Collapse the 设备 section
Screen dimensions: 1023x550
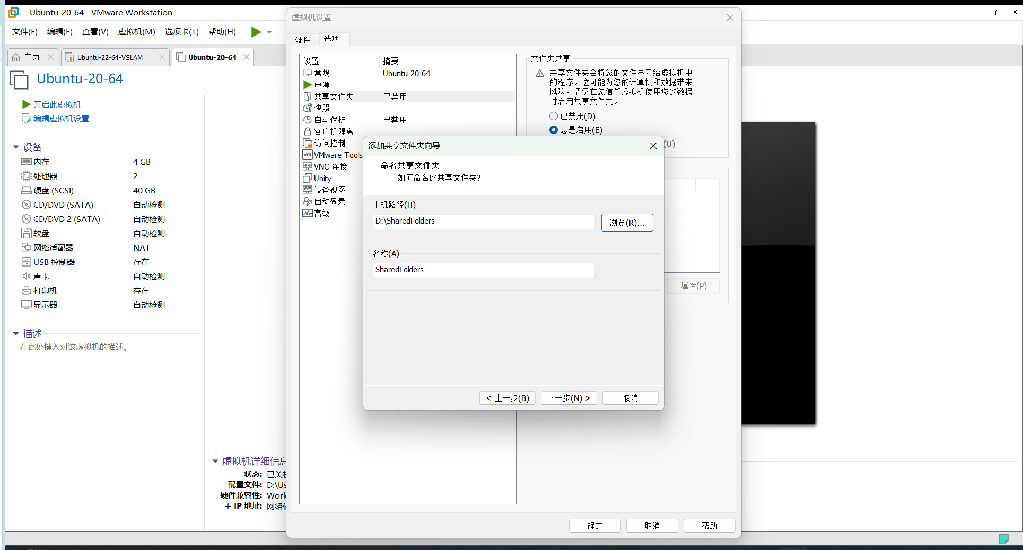tap(16, 147)
